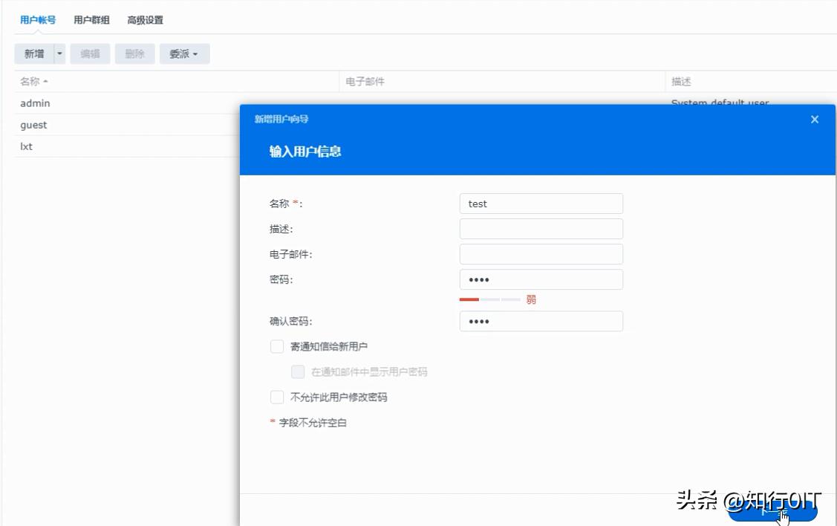Toggle 在通知邮件中显示用户密码 option
This screenshot has width=837, height=526.
tap(296, 371)
